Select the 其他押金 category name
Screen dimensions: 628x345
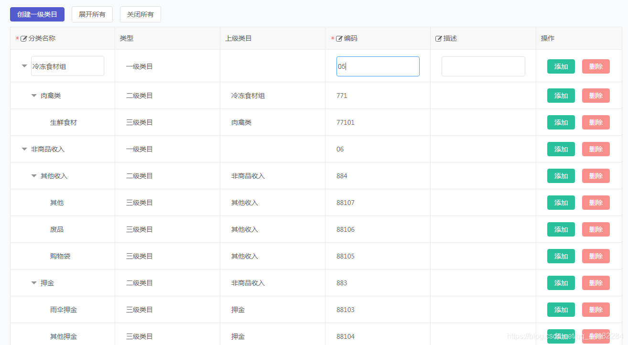(64, 336)
